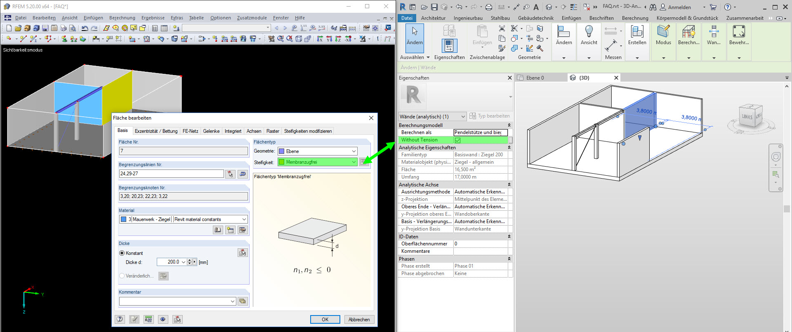Screen dimensions: 792x332
Task: Collapse the Analytische Achse properties section
Action: click(x=509, y=185)
